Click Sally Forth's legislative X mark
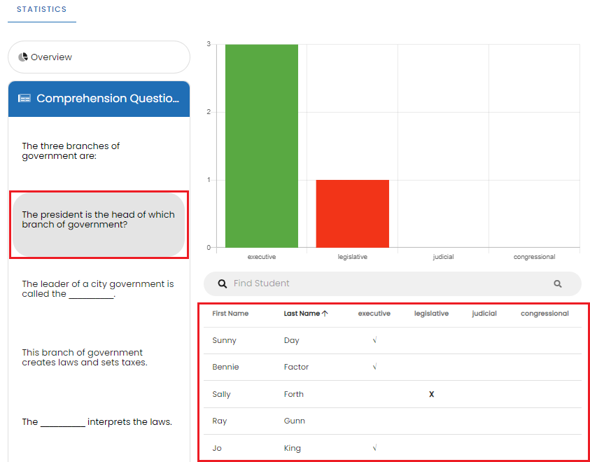590x462 pixels. coord(432,394)
